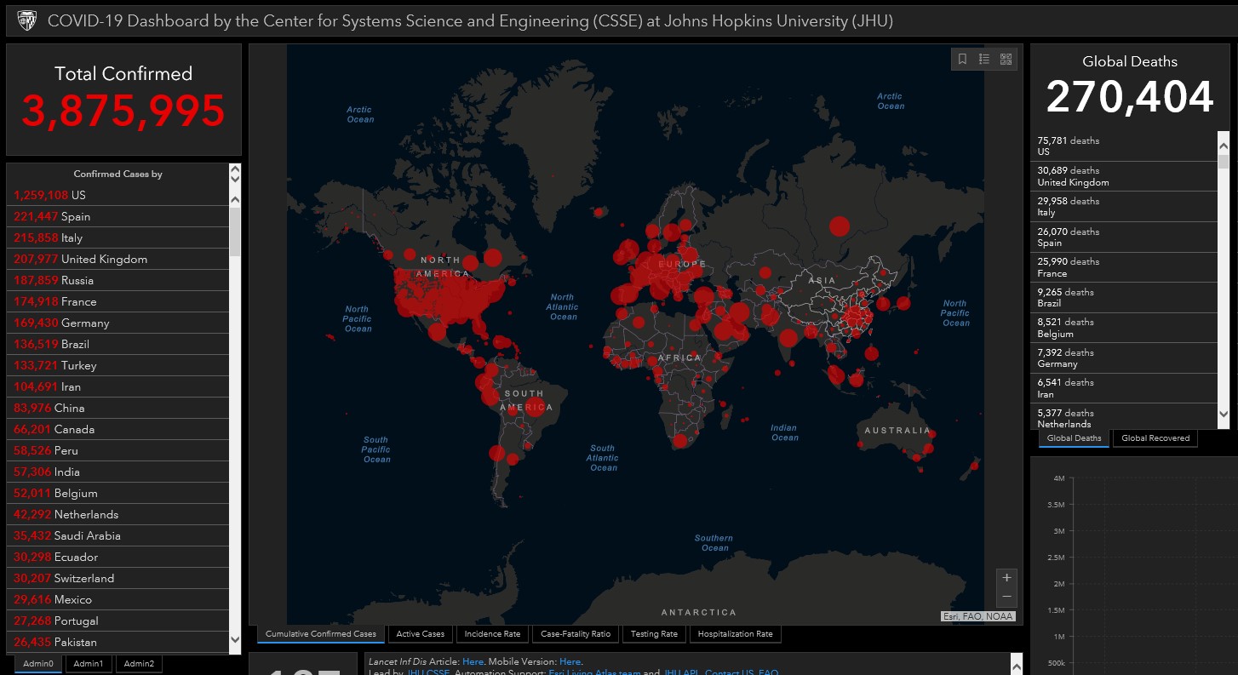
Task: Open the map bookmarks icon
Action: [x=962, y=59]
